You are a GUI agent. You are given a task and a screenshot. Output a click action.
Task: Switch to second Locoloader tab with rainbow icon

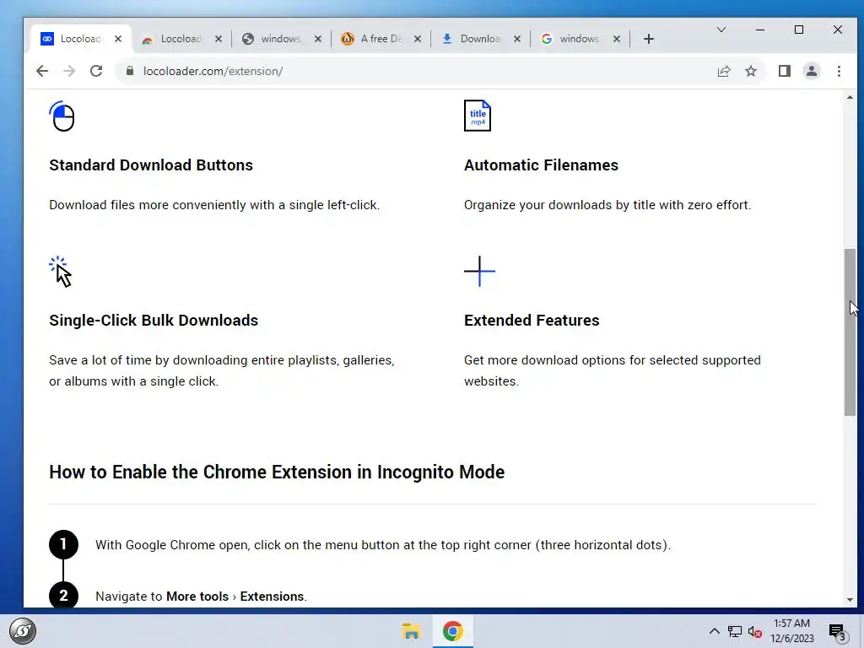pyautogui.click(x=181, y=39)
